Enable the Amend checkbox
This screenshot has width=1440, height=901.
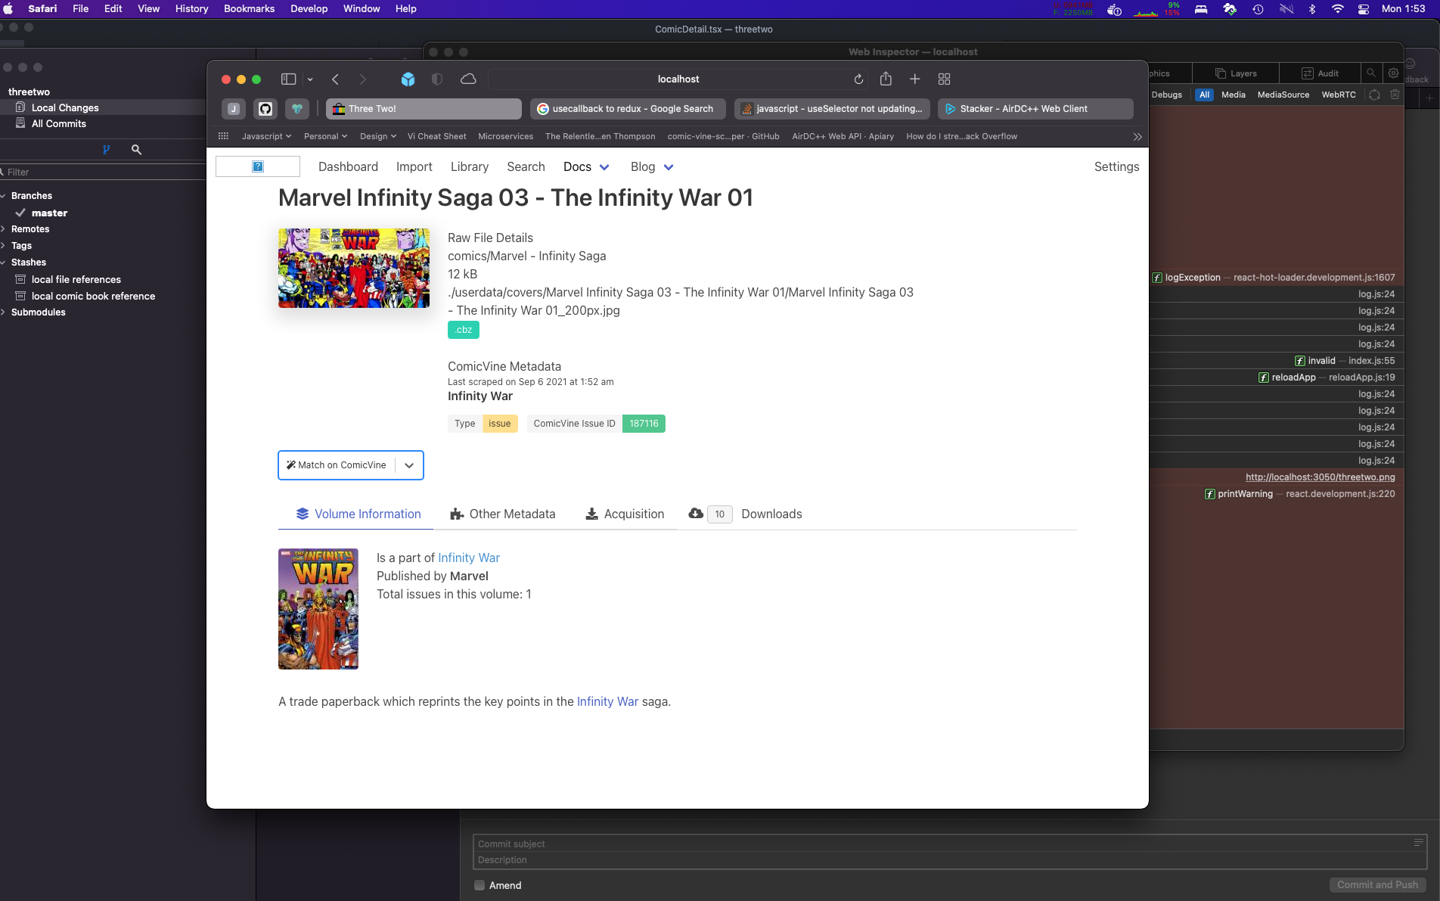pyautogui.click(x=479, y=885)
